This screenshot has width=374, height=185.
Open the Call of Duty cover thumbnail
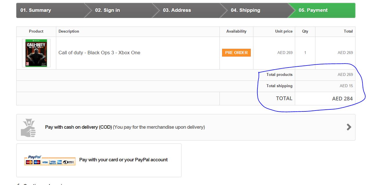[36, 53]
